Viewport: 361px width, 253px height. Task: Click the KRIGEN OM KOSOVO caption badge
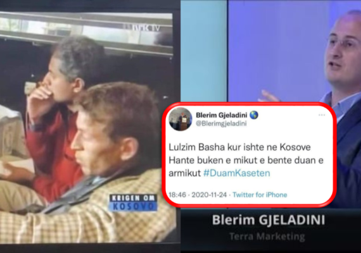click(x=133, y=202)
